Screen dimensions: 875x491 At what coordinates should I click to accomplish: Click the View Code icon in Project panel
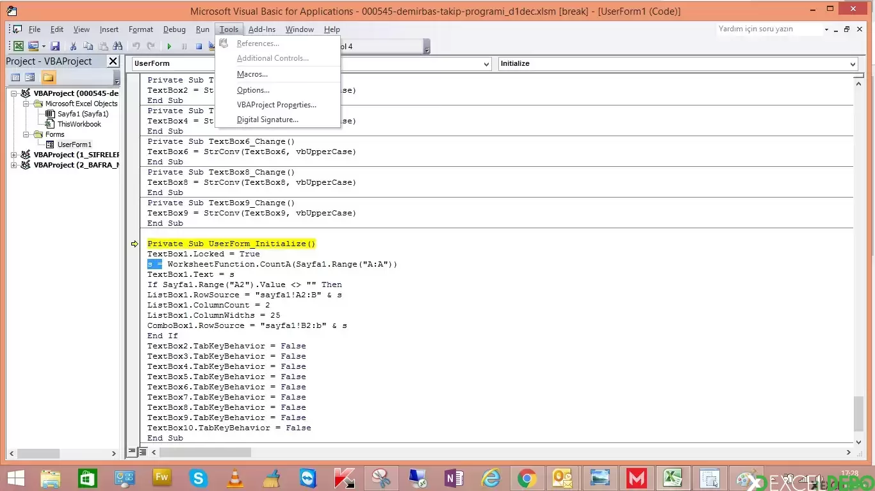pyautogui.click(x=16, y=77)
